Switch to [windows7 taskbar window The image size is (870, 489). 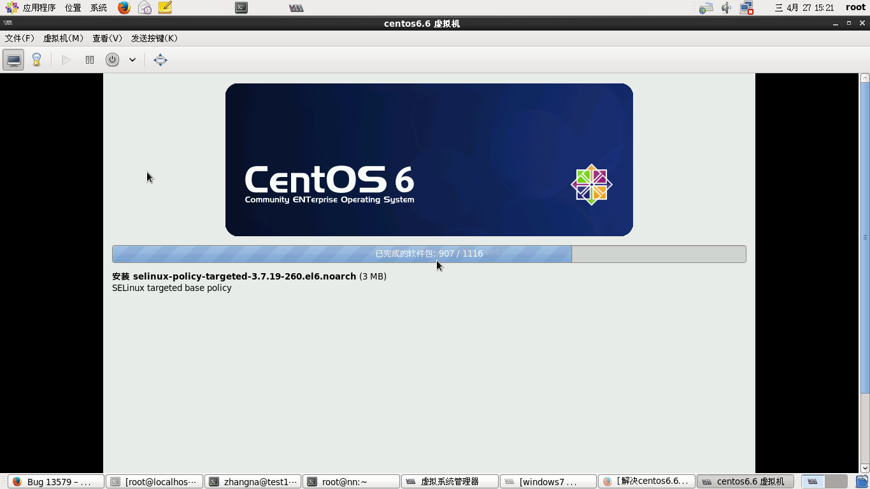point(548,481)
